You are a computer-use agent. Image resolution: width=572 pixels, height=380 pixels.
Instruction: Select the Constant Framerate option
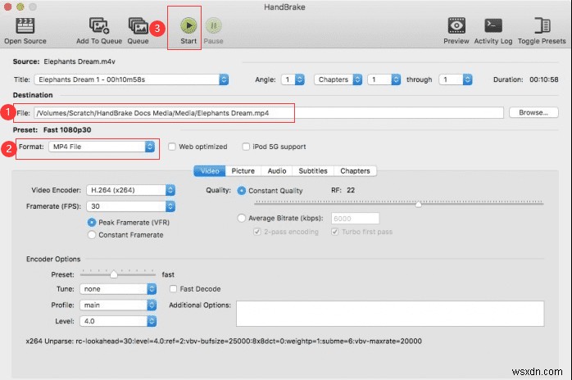pos(92,235)
